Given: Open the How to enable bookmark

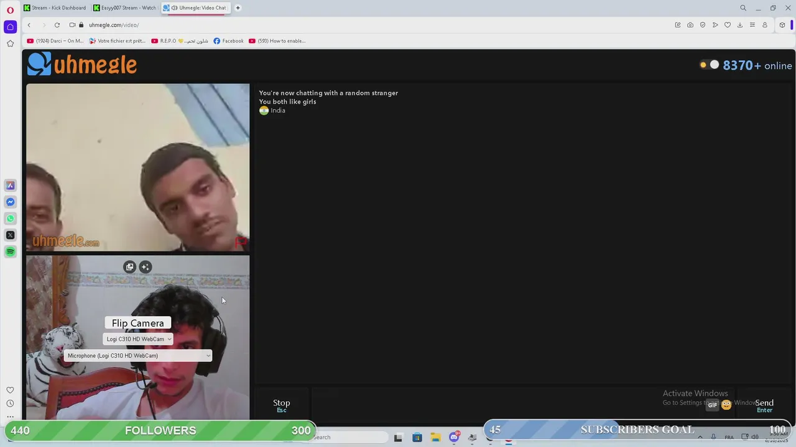Looking at the screenshot, I should coord(277,41).
